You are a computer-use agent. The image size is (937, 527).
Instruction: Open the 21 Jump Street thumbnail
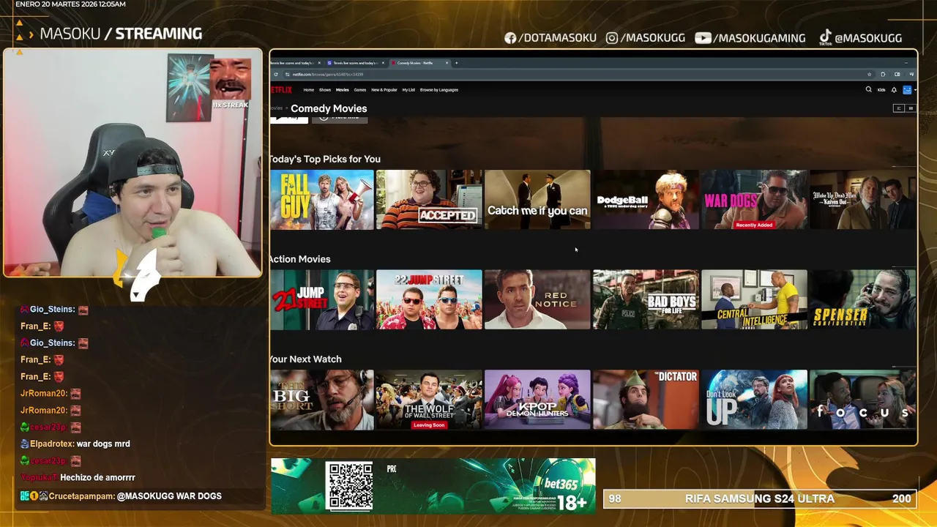321,299
